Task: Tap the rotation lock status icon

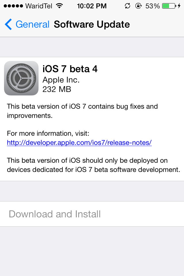Action: click(139, 6)
